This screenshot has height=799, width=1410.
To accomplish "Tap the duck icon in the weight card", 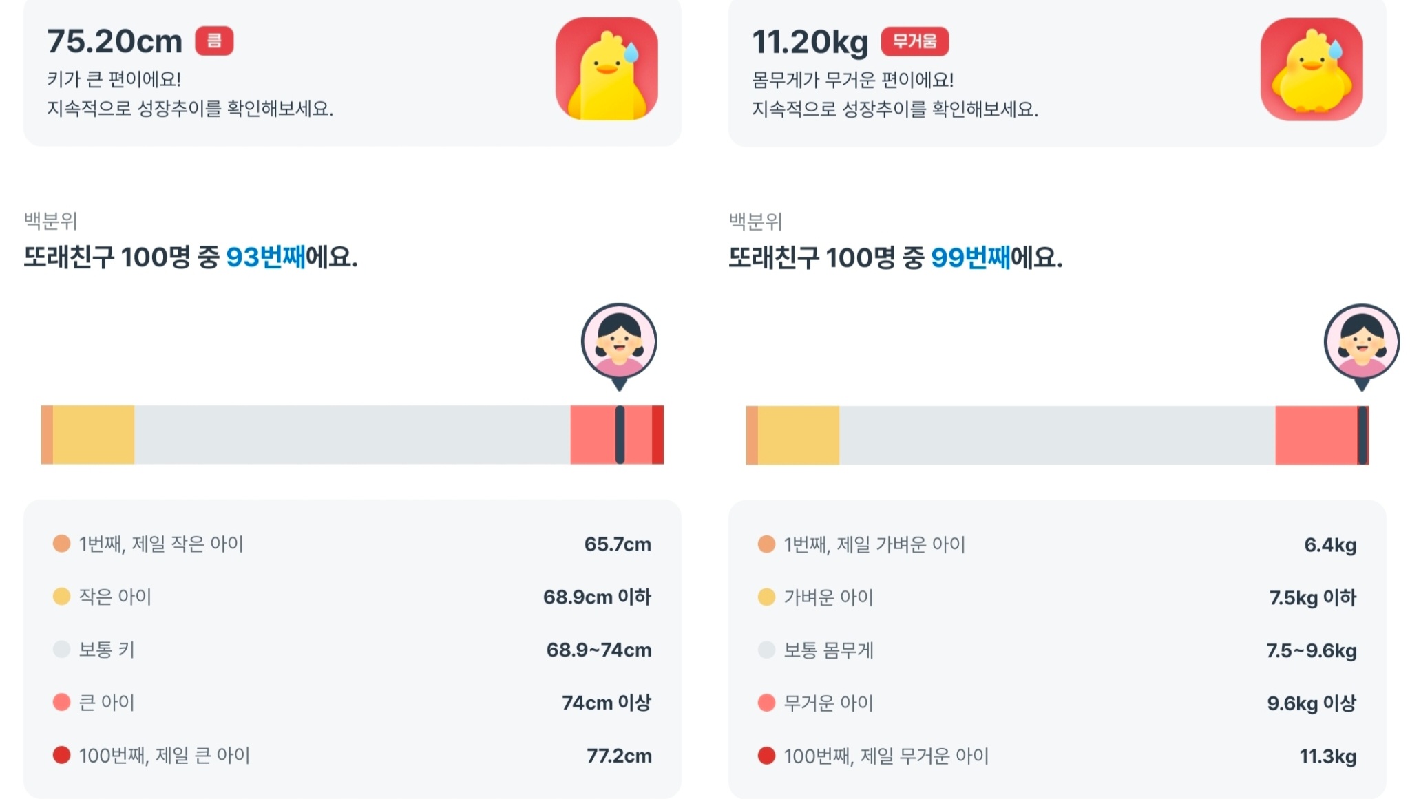I will (x=1312, y=70).
